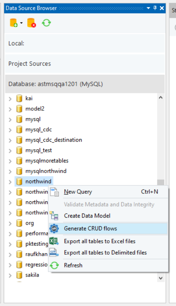Click the Create Data Model icon
The height and width of the screenshot is (306, 176).
pos(54,216)
